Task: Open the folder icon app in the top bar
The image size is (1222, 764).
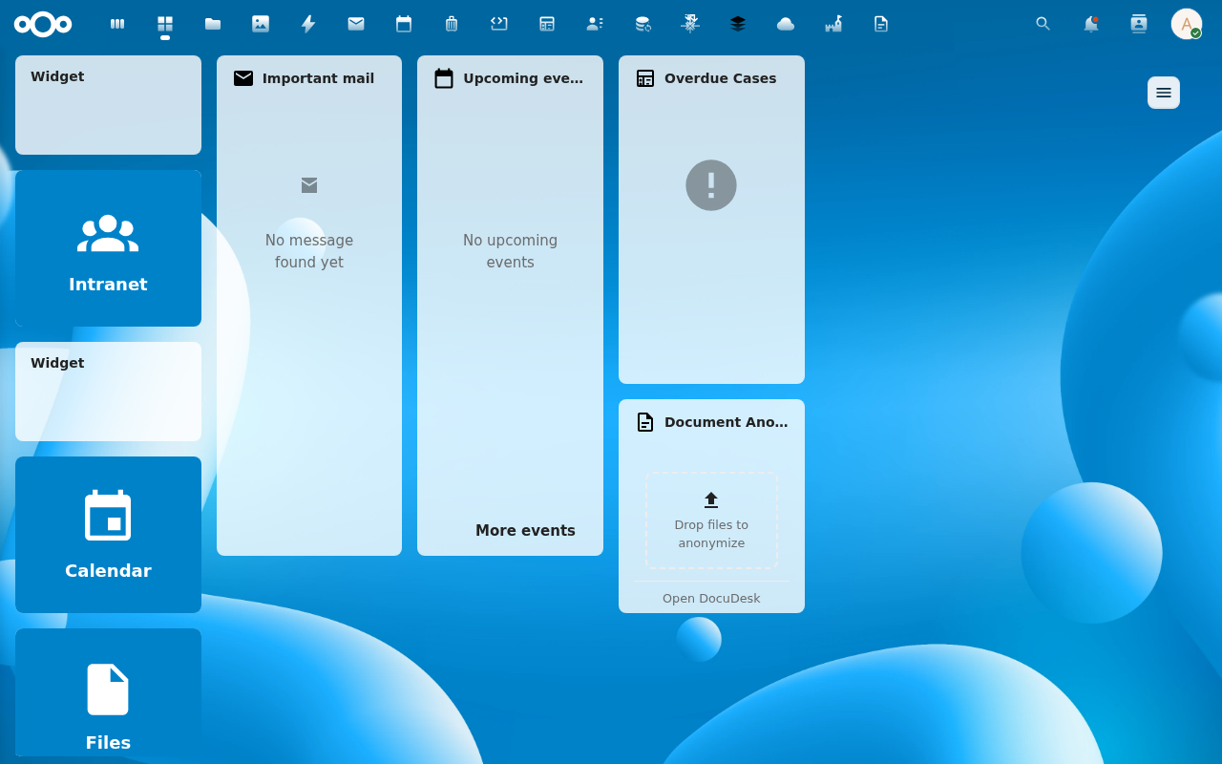Action: (213, 24)
